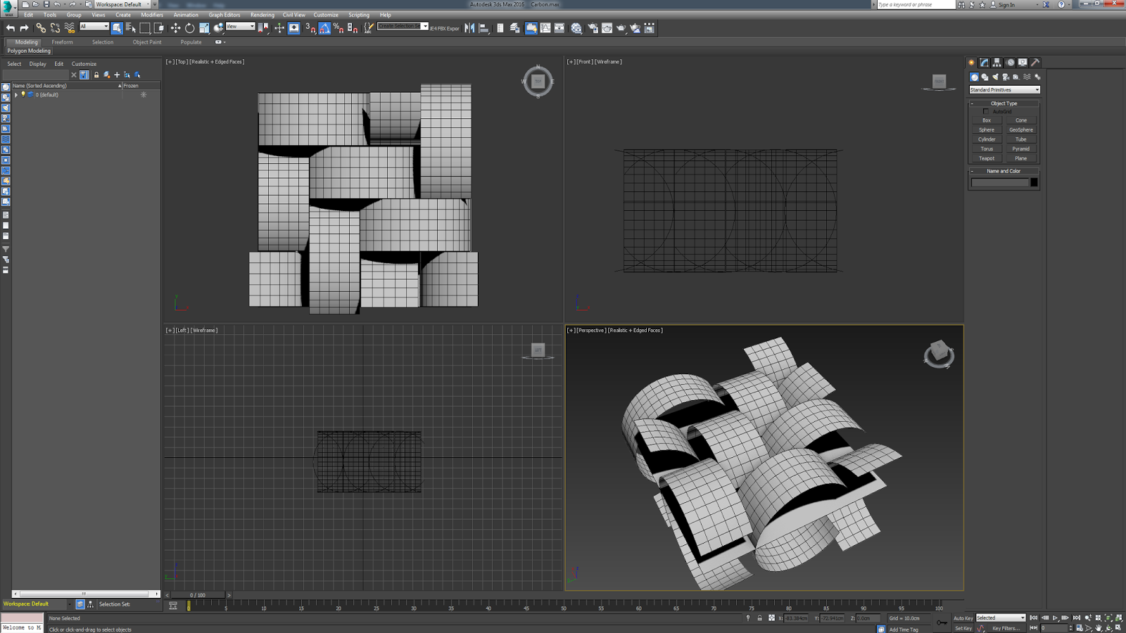
Task: Enable the AutoGrid checkbox
Action: click(986, 112)
